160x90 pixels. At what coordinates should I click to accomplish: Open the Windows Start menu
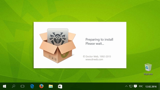(4, 86)
